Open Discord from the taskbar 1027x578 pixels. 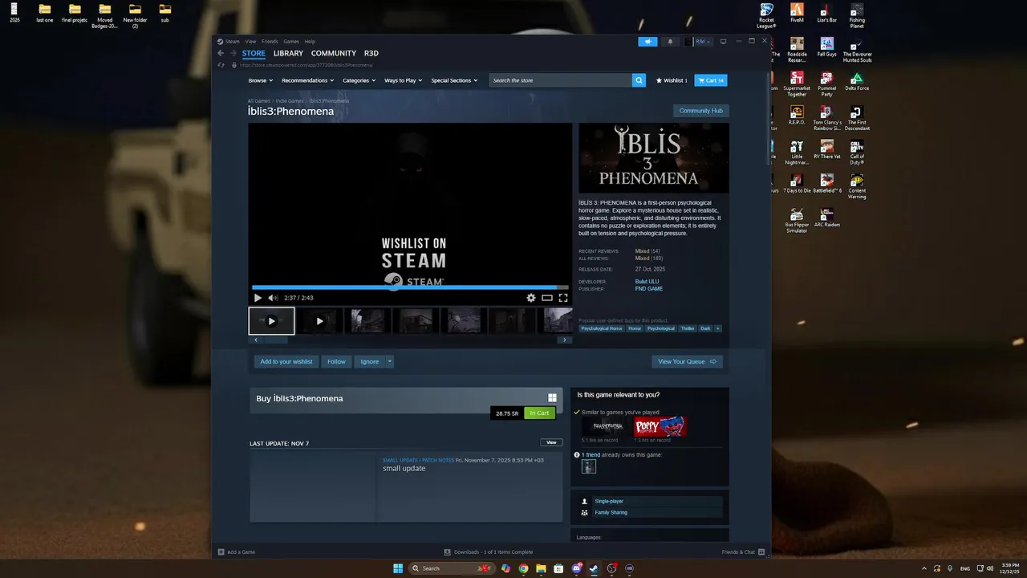pyautogui.click(x=576, y=568)
